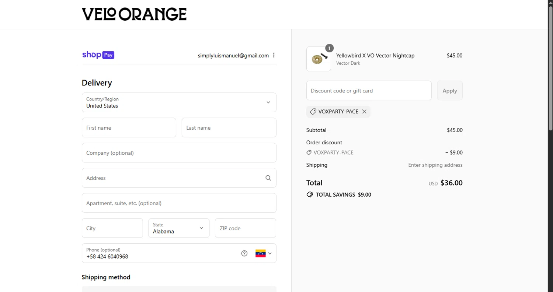The height and width of the screenshot is (292, 553).
Task: Click the order discount amount − $9.00
Action: [x=454, y=152]
